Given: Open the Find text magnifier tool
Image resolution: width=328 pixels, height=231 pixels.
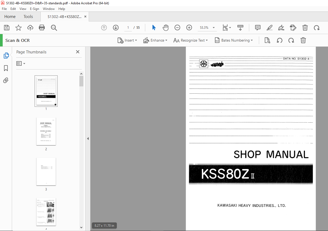Looking at the screenshot, I should [54, 28].
